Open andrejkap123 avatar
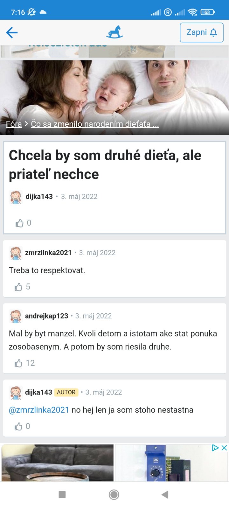 point(16,317)
